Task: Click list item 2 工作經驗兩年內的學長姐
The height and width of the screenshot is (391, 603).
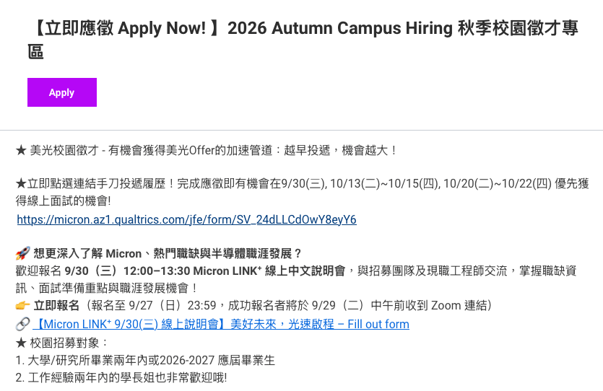Action: tap(121, 377)
